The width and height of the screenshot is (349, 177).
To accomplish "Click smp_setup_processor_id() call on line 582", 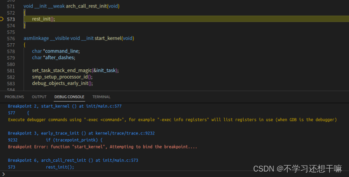I will (62, 77).
